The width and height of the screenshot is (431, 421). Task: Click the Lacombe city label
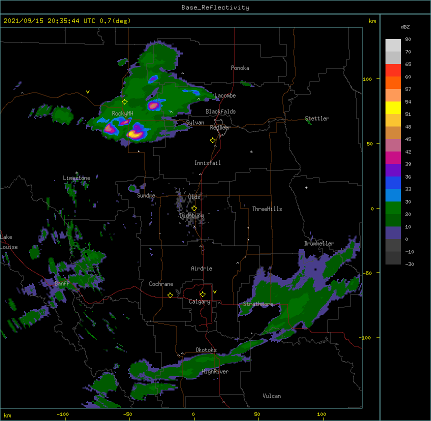click(x=225, y=95)
